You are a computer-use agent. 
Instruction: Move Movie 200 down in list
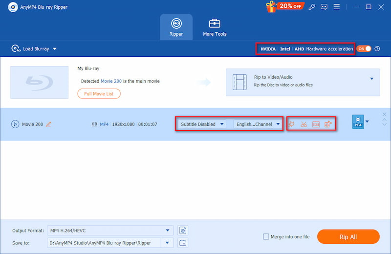[x=384, y=124]
